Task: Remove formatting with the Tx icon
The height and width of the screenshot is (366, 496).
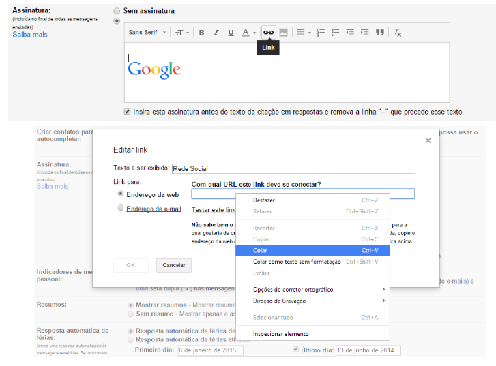Action: 397,33
